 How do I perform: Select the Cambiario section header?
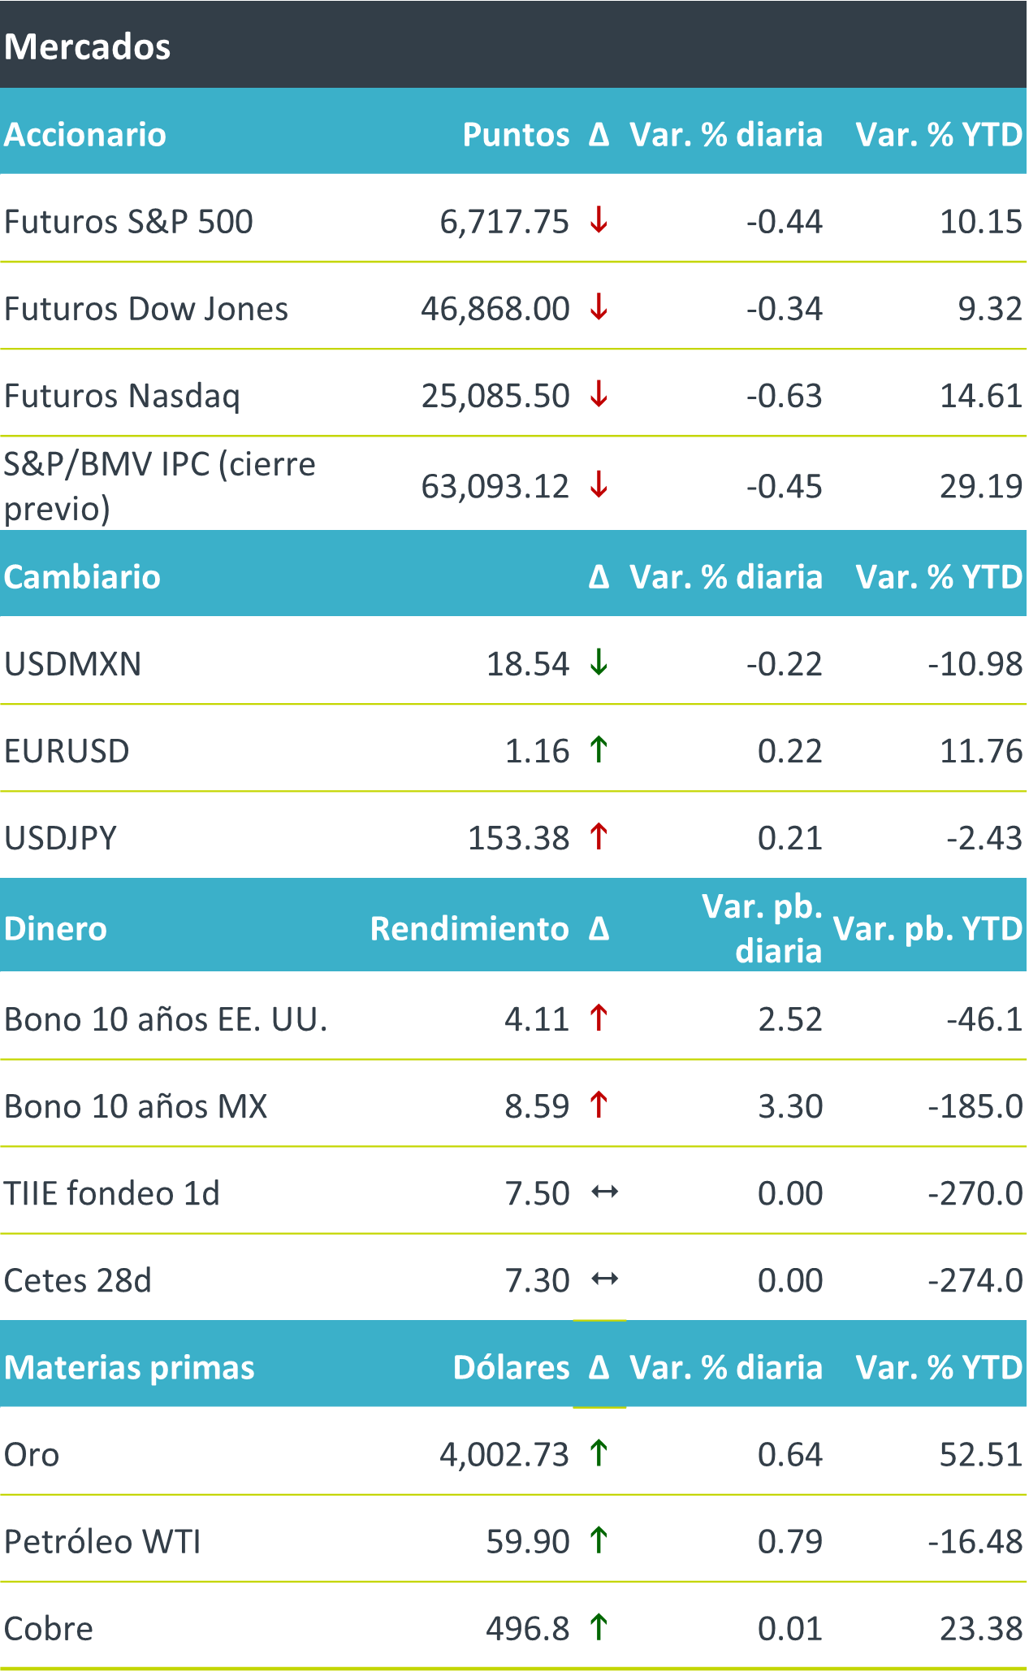coord(82,577)
